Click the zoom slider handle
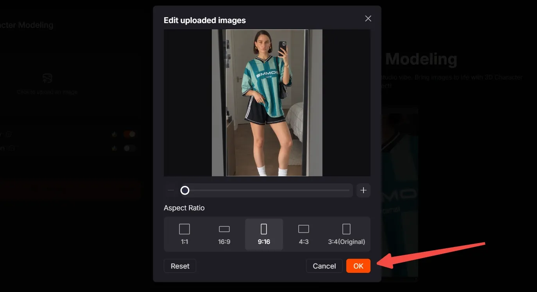 pos(185,190)
